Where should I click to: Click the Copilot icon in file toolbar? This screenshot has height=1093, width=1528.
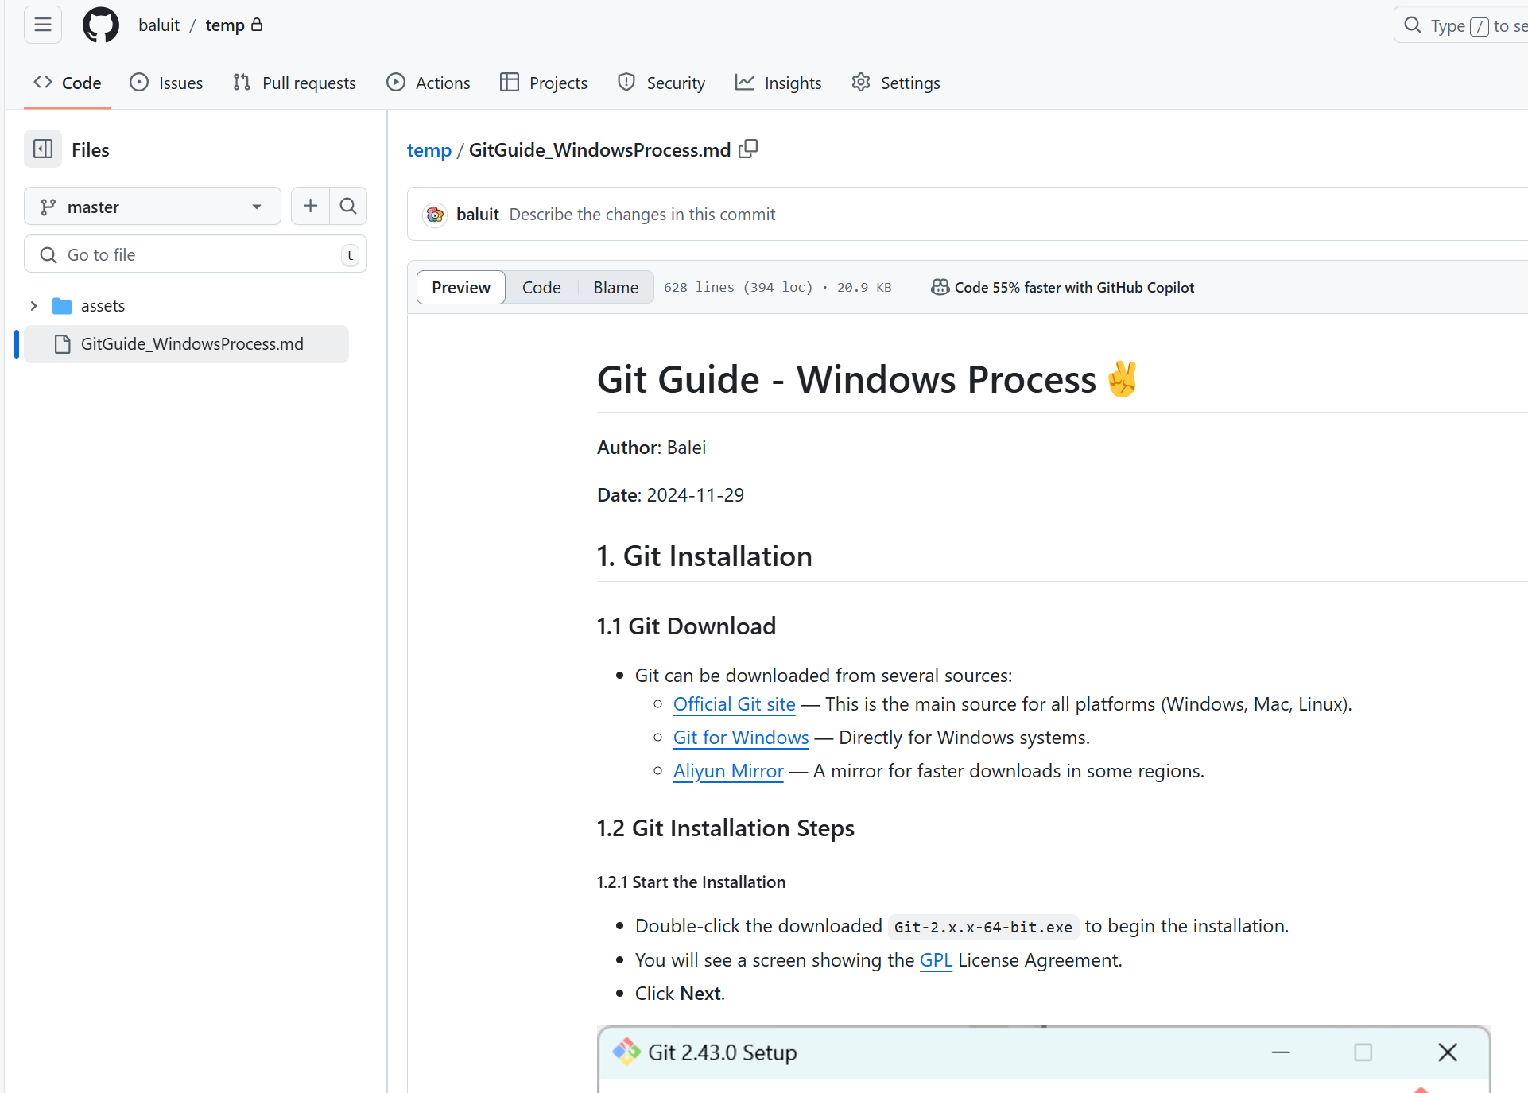(940, 287)
